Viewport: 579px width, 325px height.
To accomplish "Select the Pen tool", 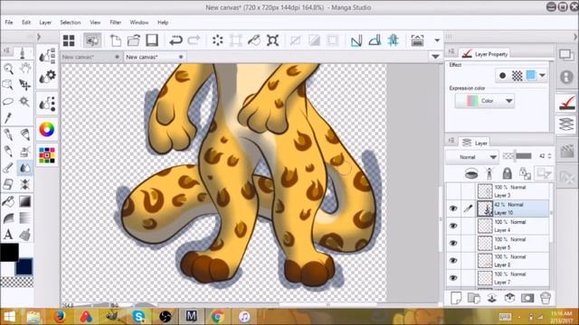I will (8, 135).
